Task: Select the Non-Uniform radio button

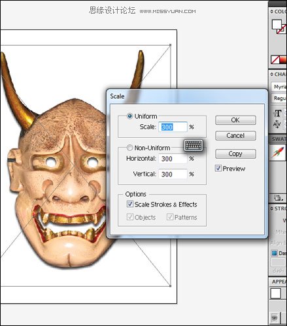Action: [129, 148]
